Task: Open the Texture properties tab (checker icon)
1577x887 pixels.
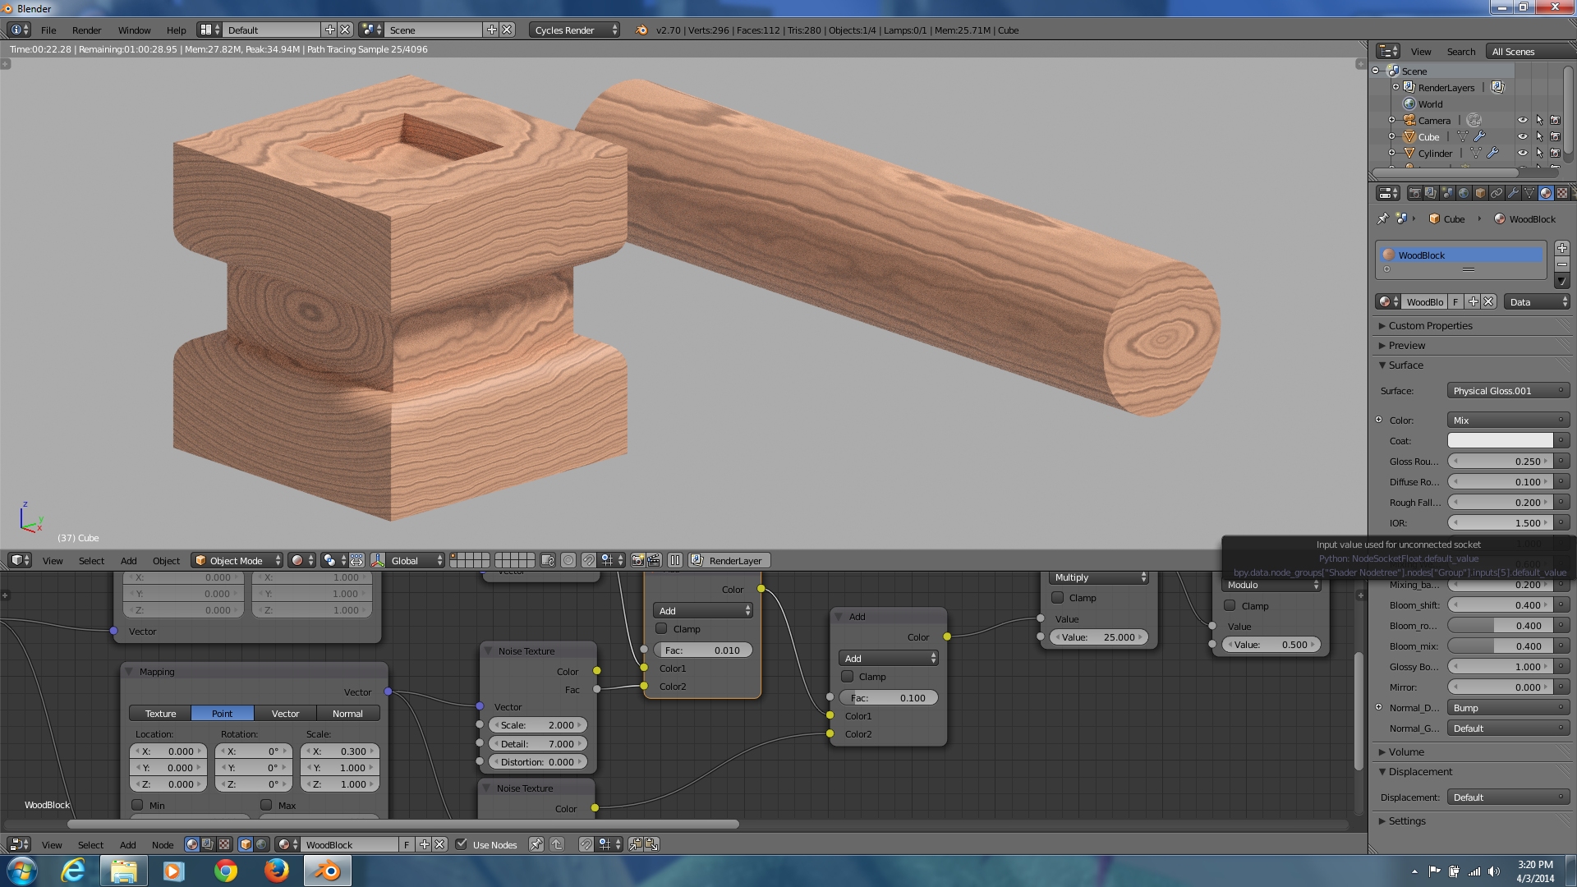Action: coord(1562,193)
